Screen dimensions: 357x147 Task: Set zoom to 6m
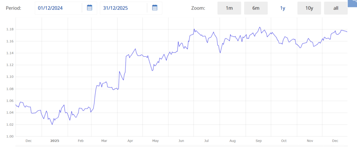[256, 8]
